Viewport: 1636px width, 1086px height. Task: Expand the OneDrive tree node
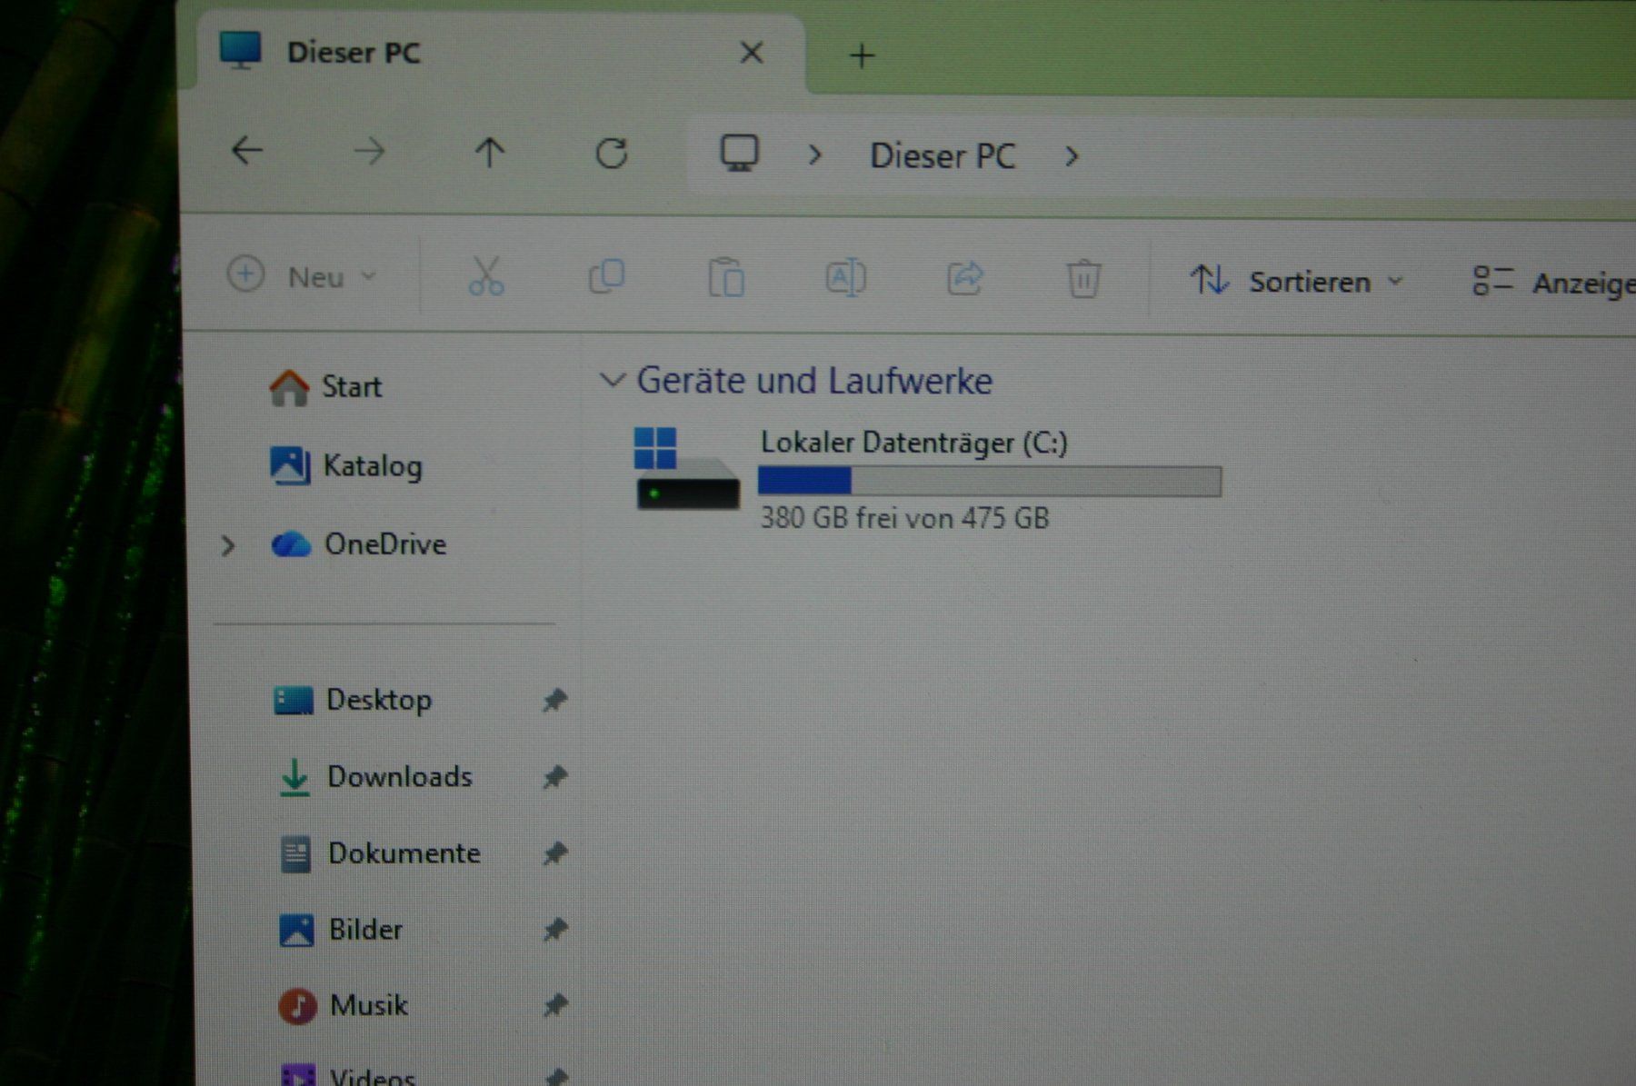tap(228, 545)
